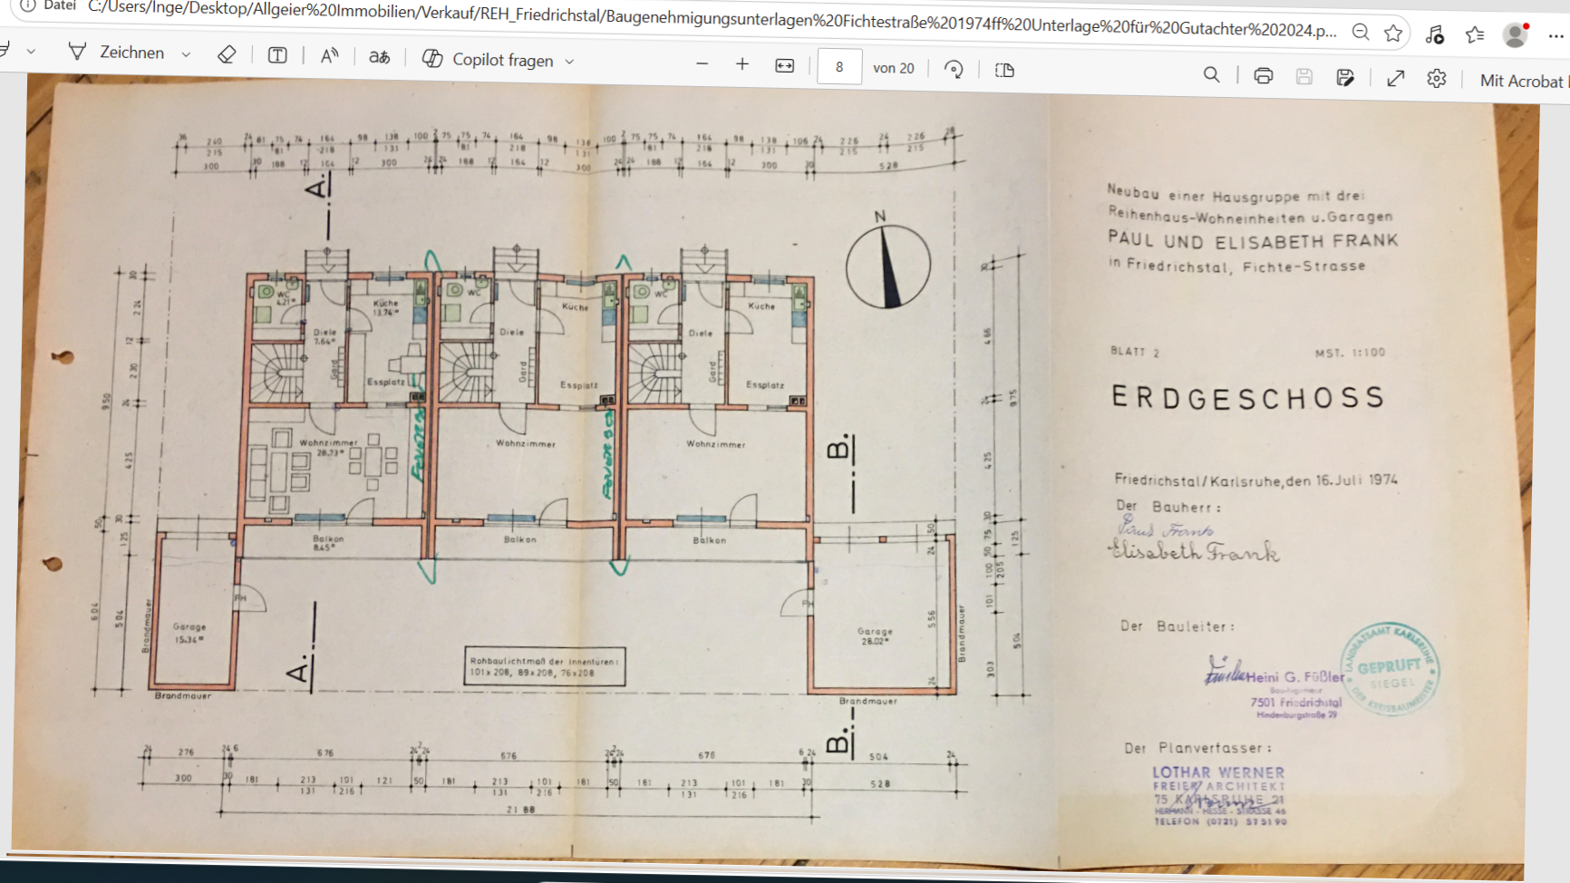The width and height of the screenshot is (1570, 883).
Task: Zoom out of the PDF page
Action: pos(702,63)
